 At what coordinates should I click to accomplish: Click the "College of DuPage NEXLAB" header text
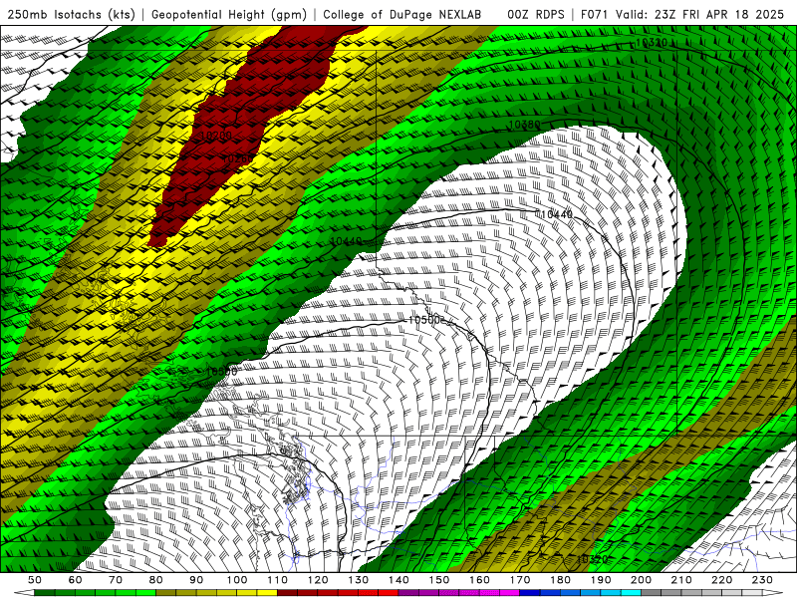click(402, 14)
